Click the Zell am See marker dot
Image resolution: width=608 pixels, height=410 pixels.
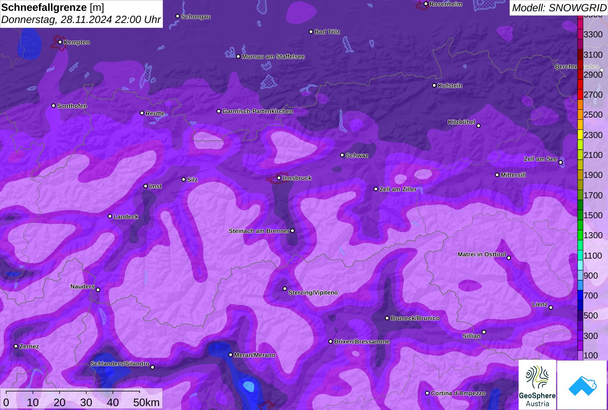tap(561, 163)
